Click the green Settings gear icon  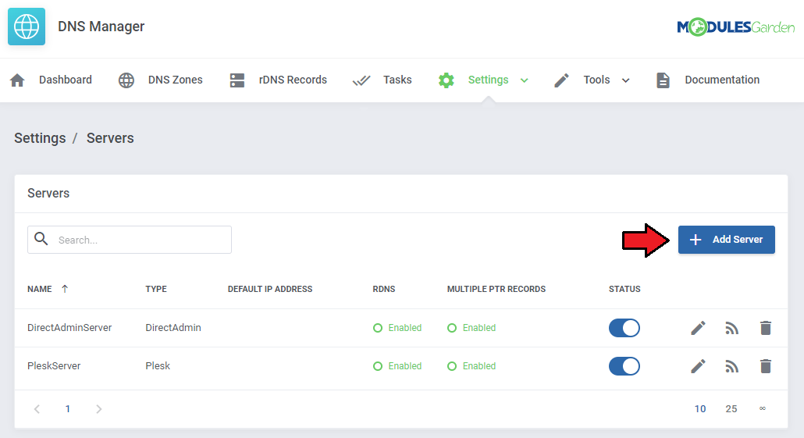(x=446, y=80)
